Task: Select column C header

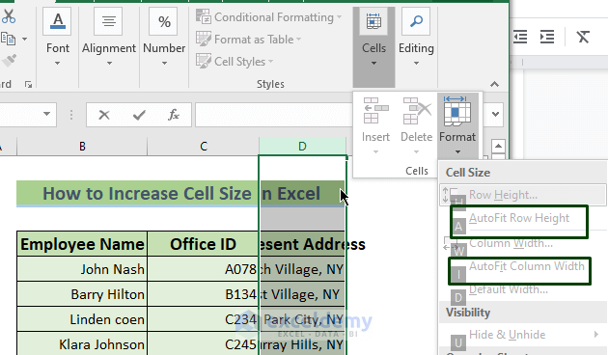Action: (x=204, y=146)
